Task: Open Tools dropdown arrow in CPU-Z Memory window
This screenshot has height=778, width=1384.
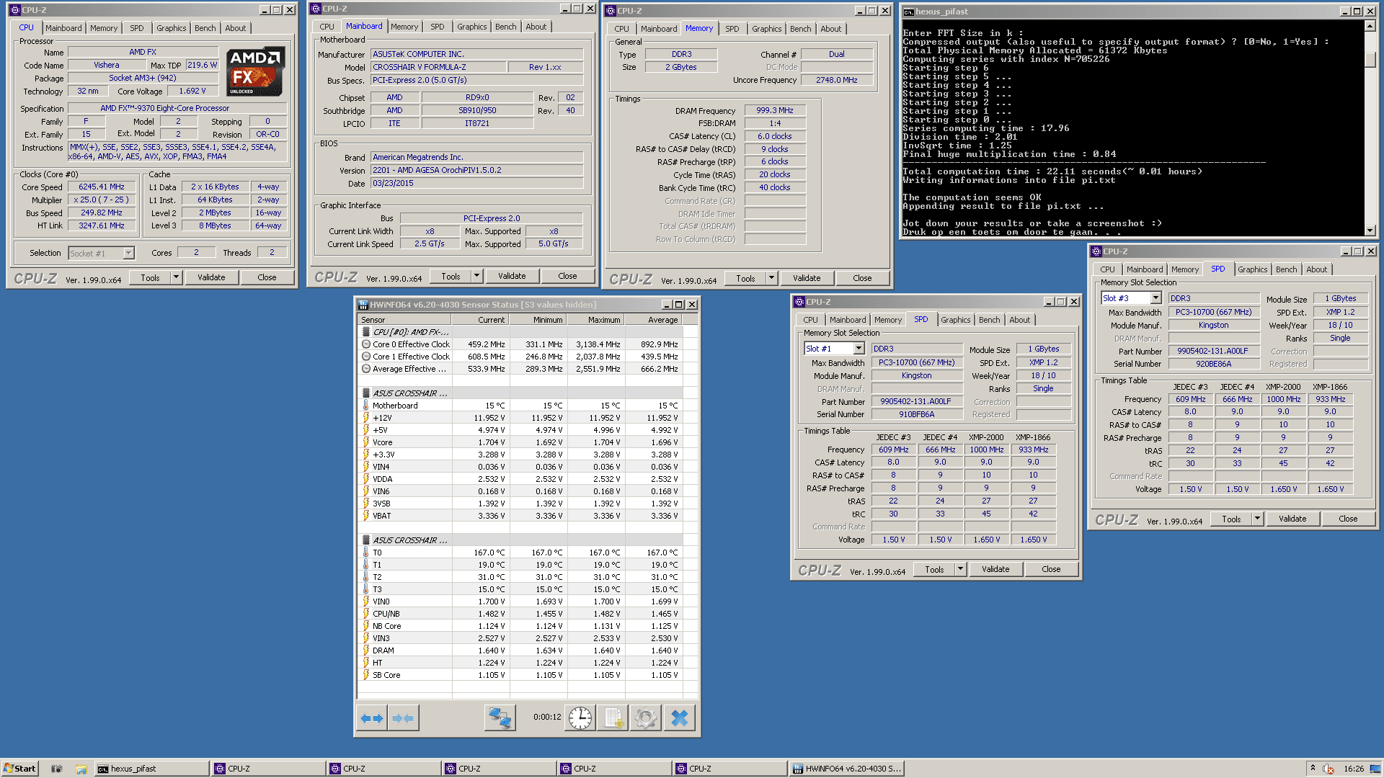Action: point(771,278)
